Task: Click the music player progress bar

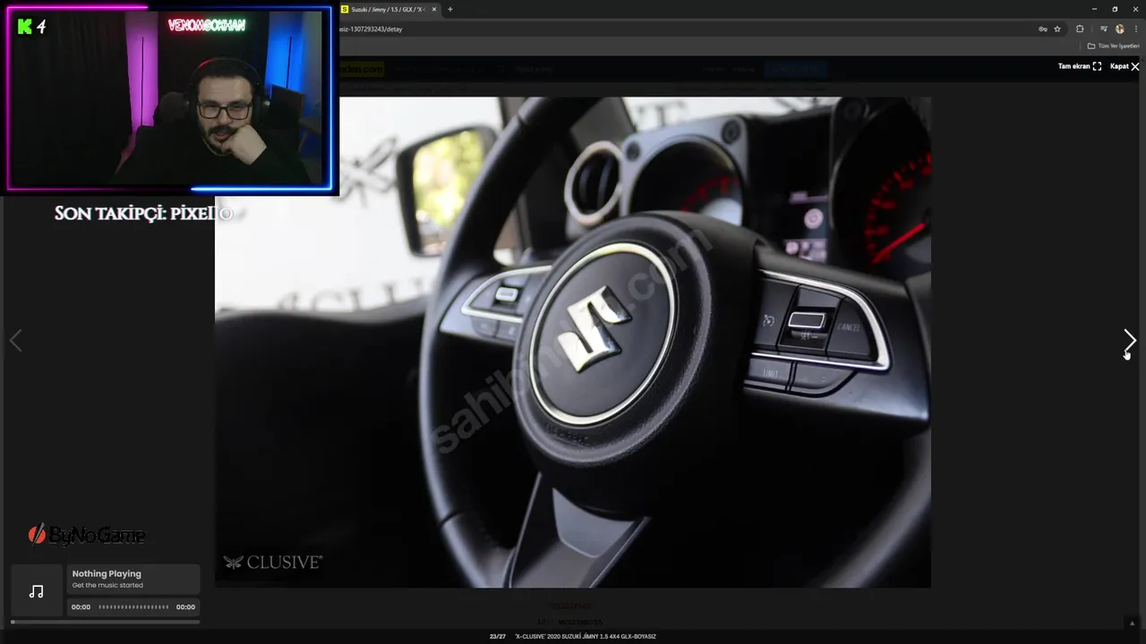Action: 105,622
